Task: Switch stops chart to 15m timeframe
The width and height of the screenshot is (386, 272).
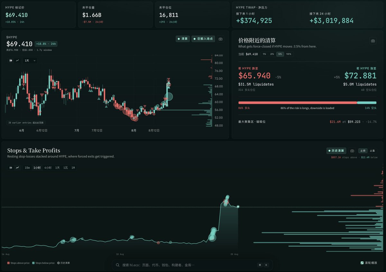Action: point(27,168)
